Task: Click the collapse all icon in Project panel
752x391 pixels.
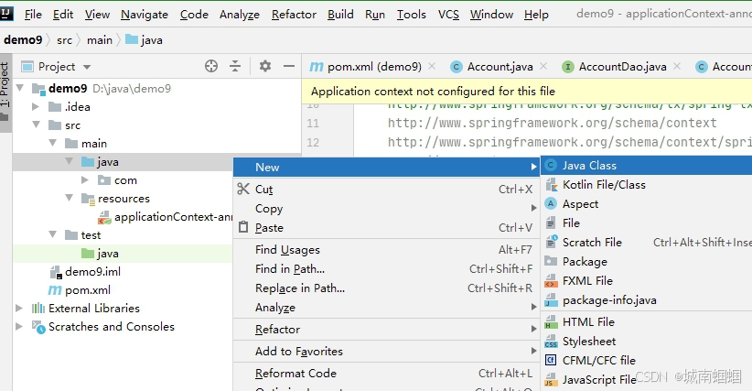Action: (235, 66)
